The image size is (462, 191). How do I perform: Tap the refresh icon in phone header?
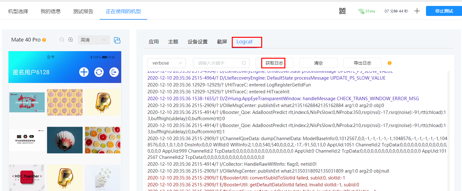point(99,72)
